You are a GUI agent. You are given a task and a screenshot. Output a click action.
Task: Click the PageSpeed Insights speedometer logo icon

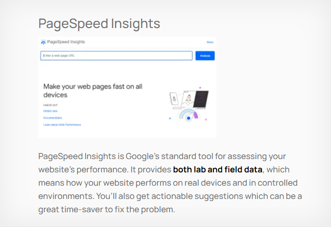click(43, 42)
